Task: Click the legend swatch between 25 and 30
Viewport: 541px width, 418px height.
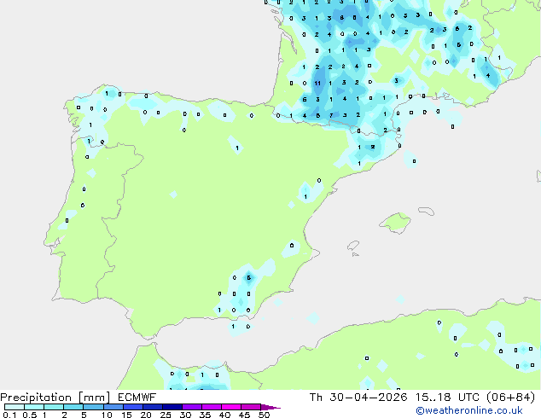Action: [x=172, y=407]
